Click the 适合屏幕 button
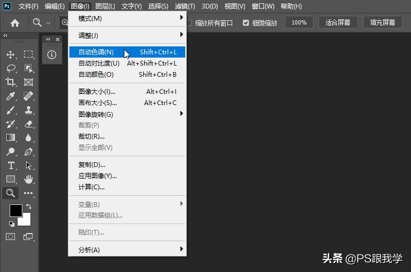This screenshot has height=272, width=411. pos(338,22)
